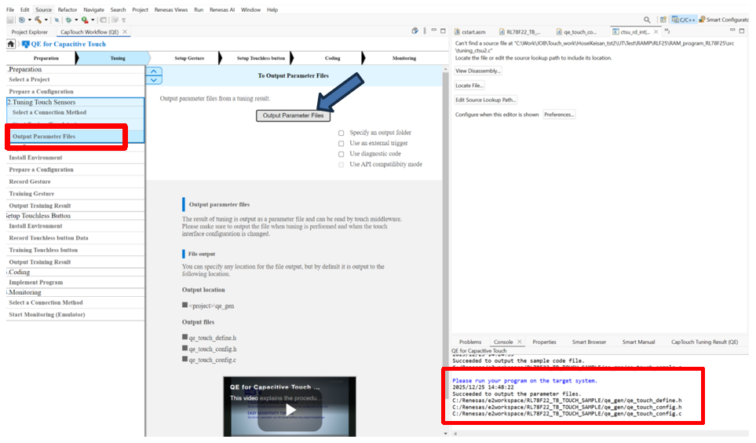Viewport: 756px width, 443px height.
Task: Click the home icon in workflow breadcrumb
Action: click(11, 44)
